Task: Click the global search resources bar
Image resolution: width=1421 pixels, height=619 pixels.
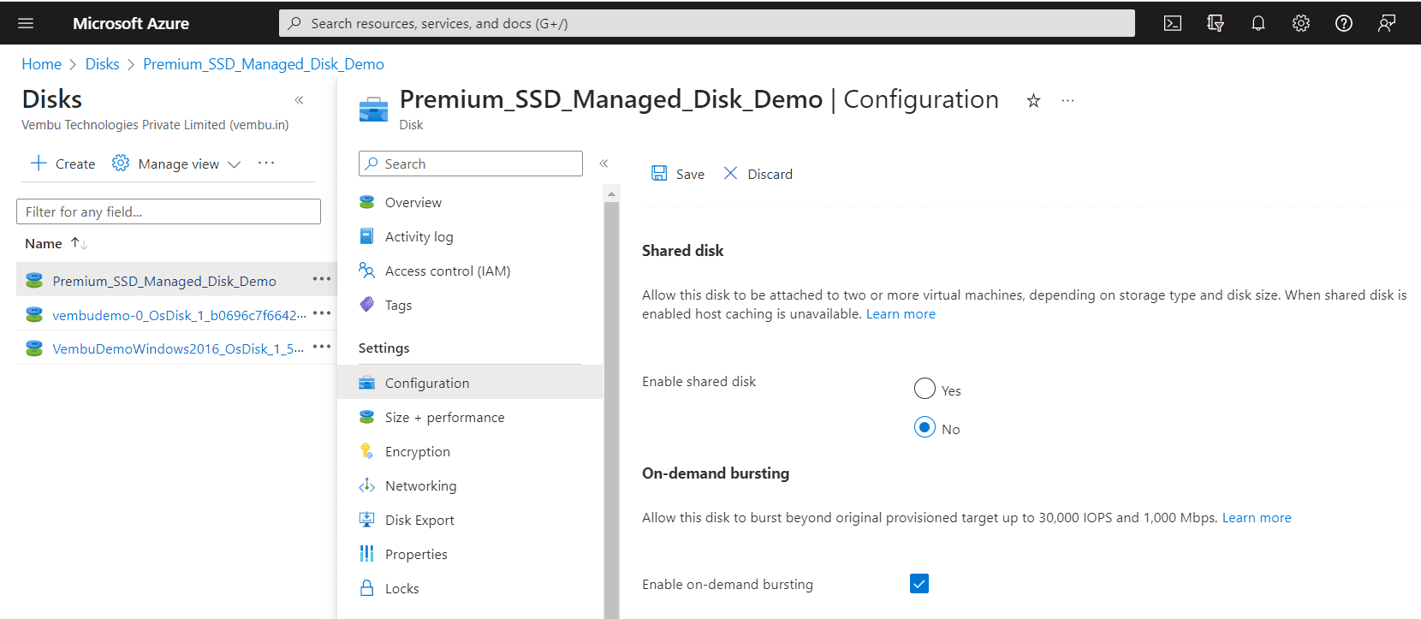Action: point(707,23)
